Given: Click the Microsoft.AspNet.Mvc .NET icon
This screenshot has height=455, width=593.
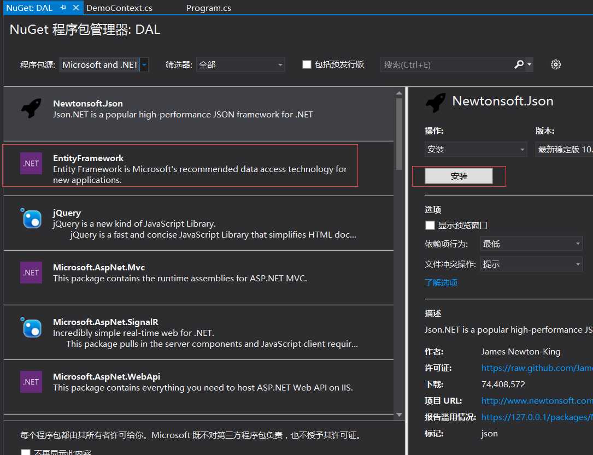Looking at the screenshot, I should (31, 273).
